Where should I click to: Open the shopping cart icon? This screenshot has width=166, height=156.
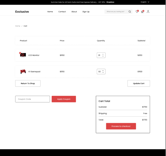coord(142,12)
